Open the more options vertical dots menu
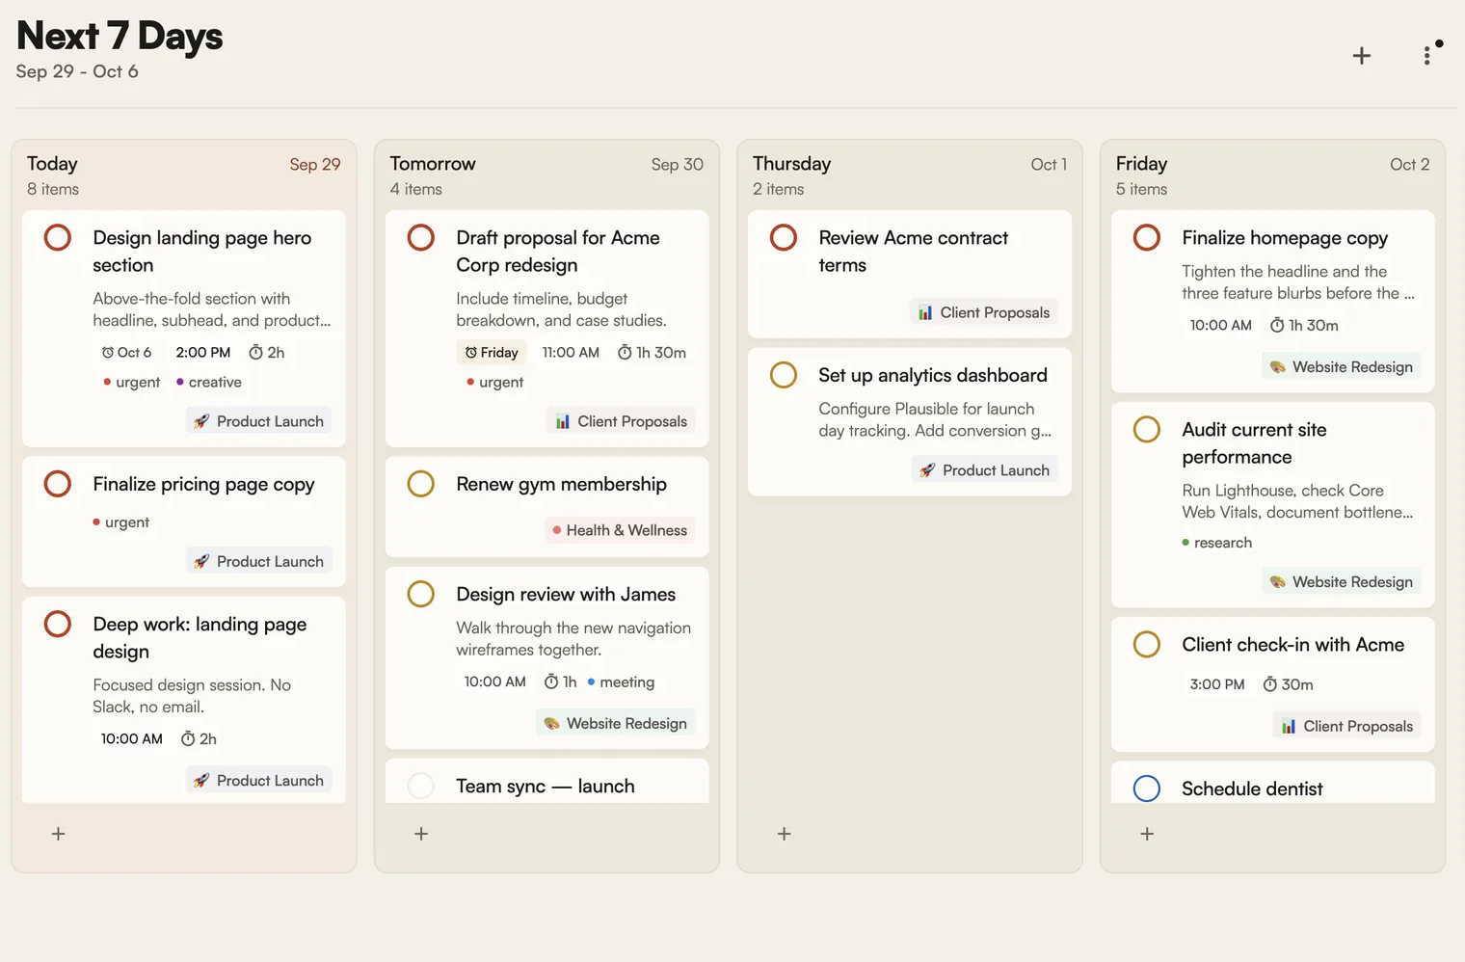This screenshot has width=1465, height=962. (1426, 56)
